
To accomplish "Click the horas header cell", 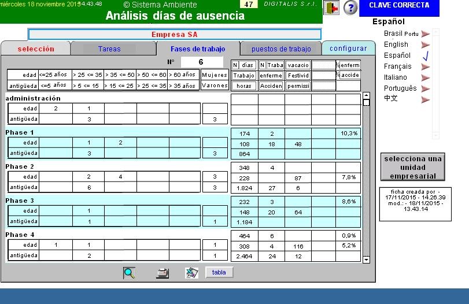I will [244, 86].
